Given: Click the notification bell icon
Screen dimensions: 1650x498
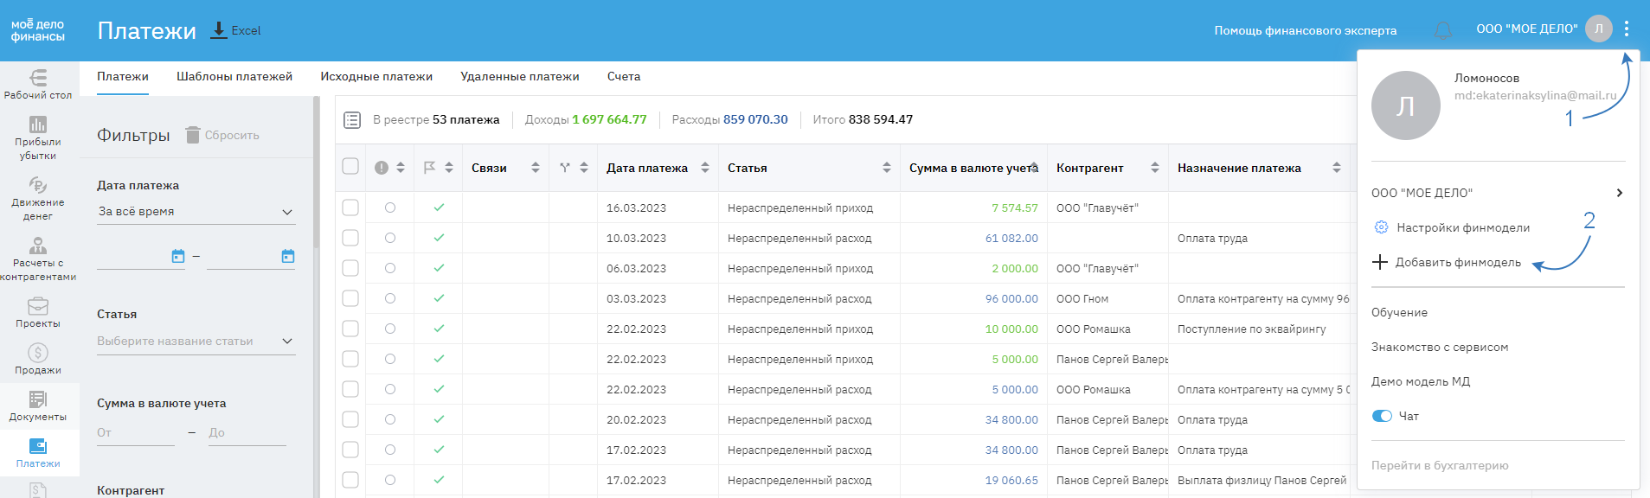Looking at the screenshot, I should (1442, 30).
